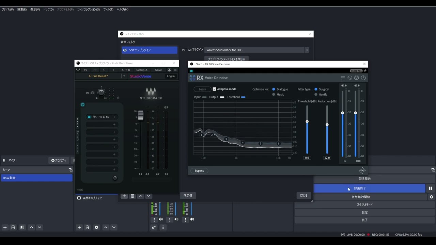Screen dimensions: 436x245
Task: Select Dialogue under Optimize for
Action: [274, 89]
